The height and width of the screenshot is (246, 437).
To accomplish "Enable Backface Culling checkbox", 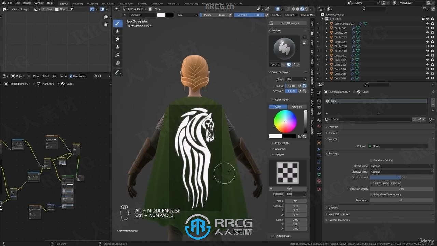I will point(371,160).
